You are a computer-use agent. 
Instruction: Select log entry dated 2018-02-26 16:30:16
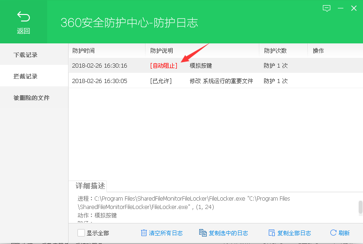[216, 65]
